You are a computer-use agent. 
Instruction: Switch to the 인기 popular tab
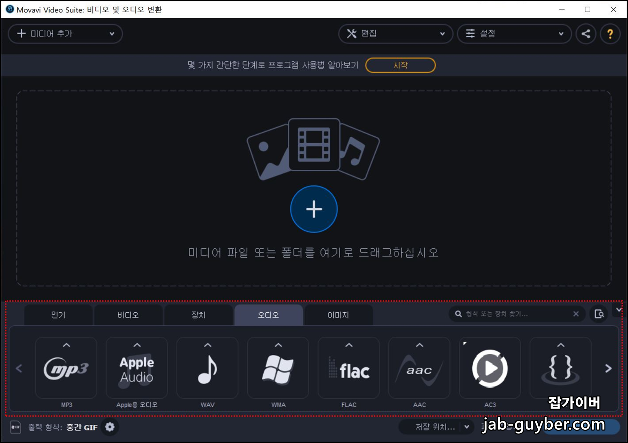tap(58, 315)
